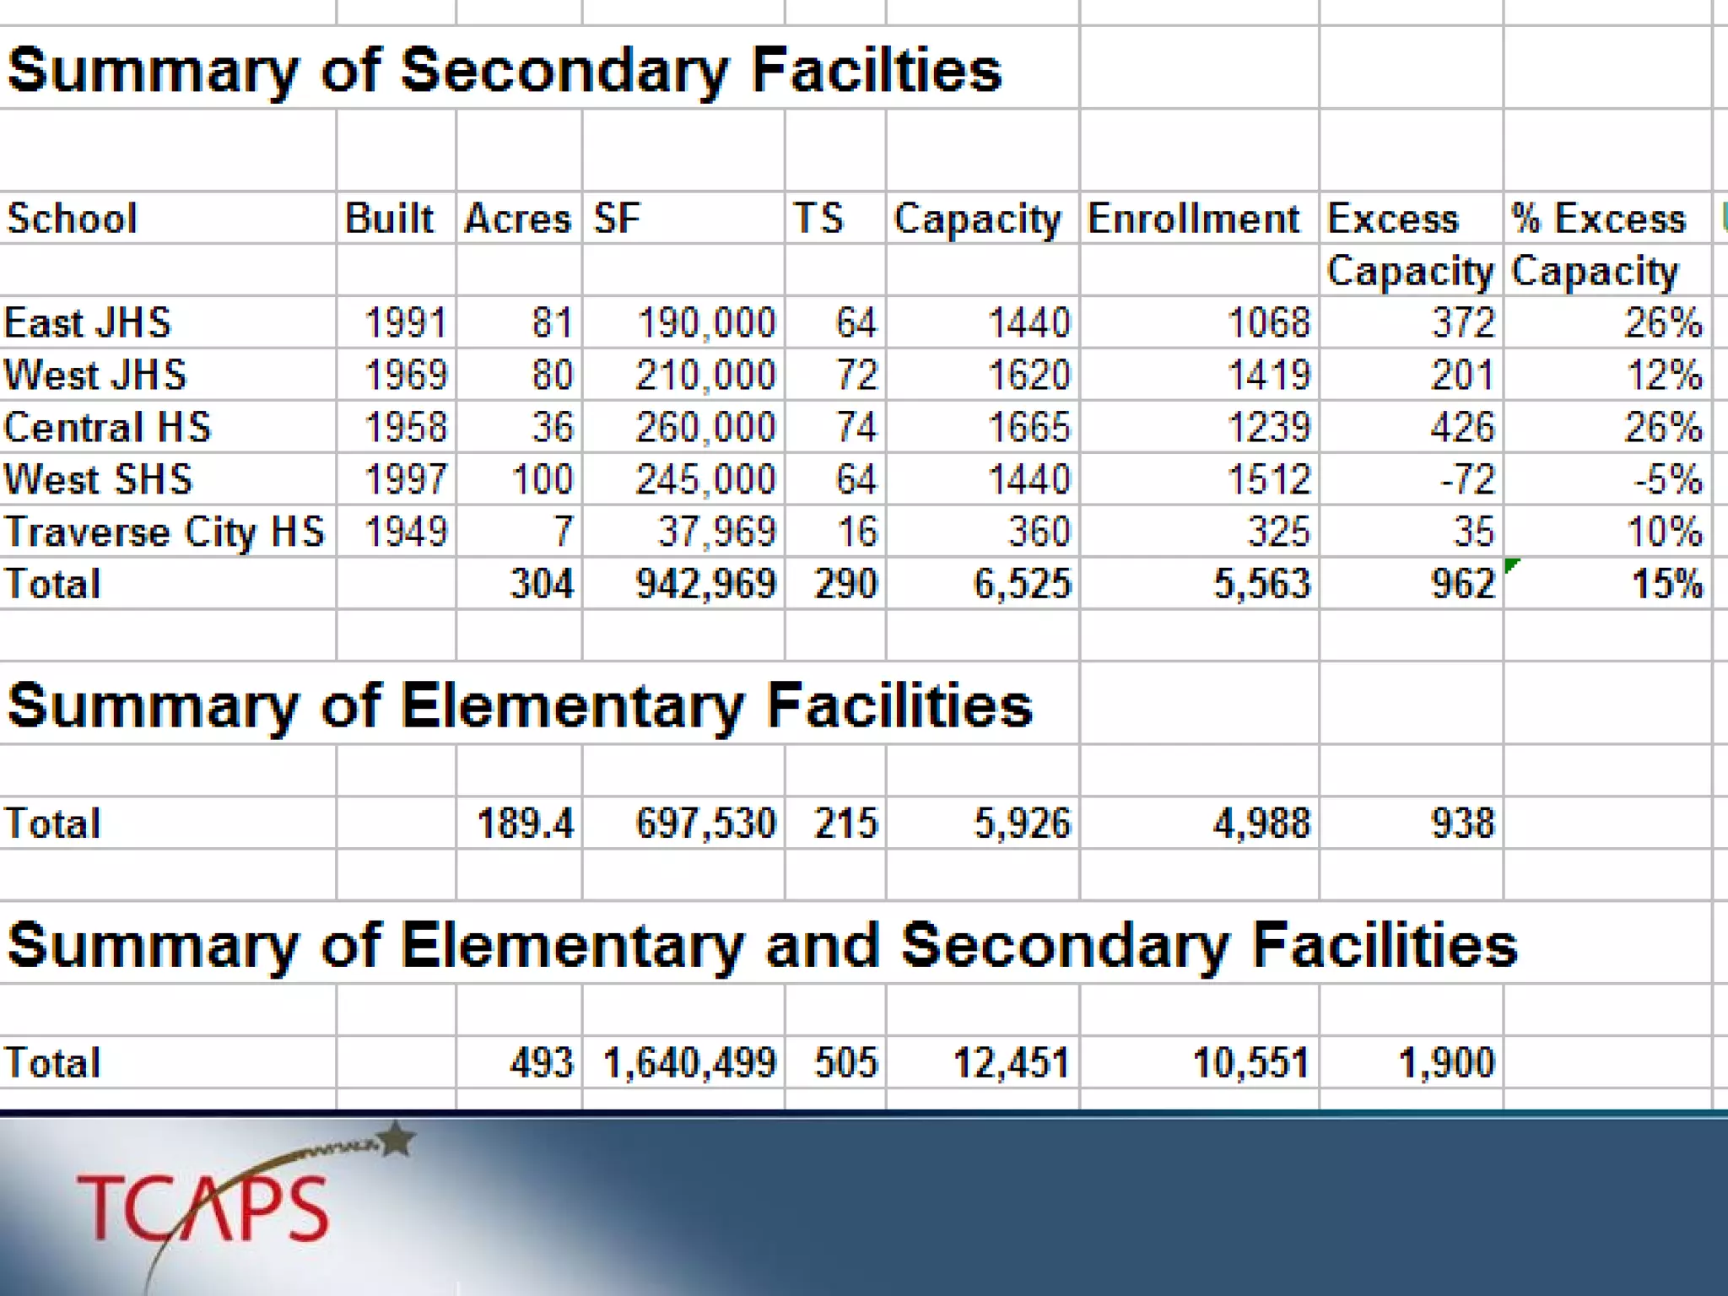Click the green comment indicator triangle near 962
Screen dimensions: 1728x1296
(x=1510, y=564)
